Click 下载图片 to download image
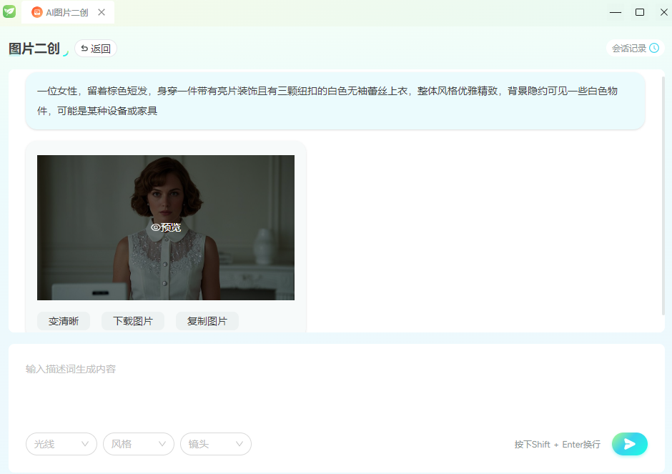 (x=133, y=321)
